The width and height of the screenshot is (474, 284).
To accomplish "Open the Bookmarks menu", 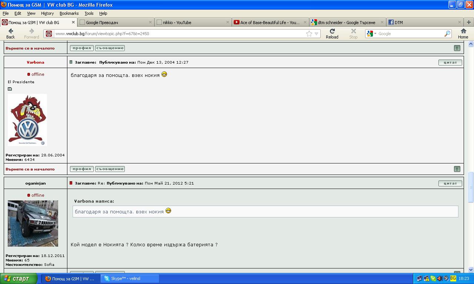I will pyautogui.click(x=69, y=13).
